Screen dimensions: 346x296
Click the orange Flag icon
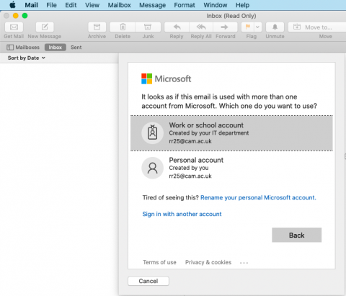pos(248,27)
